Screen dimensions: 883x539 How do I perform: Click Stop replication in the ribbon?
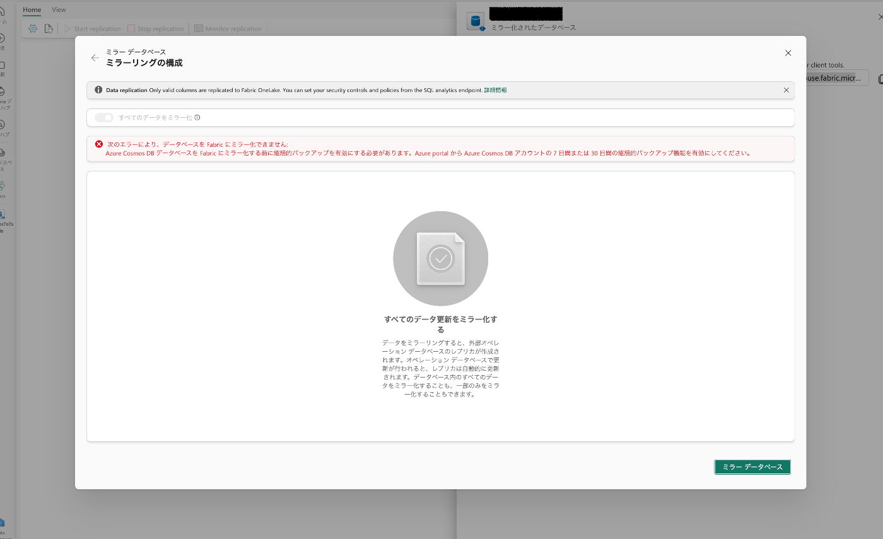pos(156,28)
